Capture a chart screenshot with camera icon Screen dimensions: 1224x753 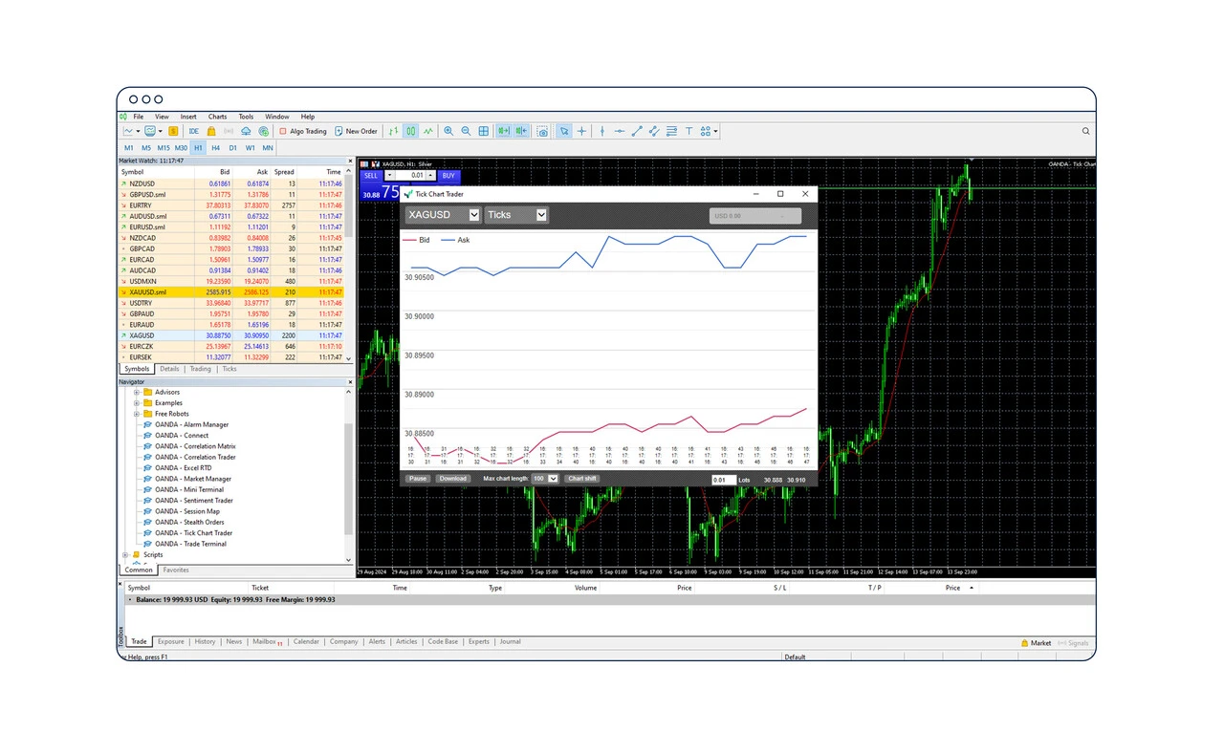544,131
